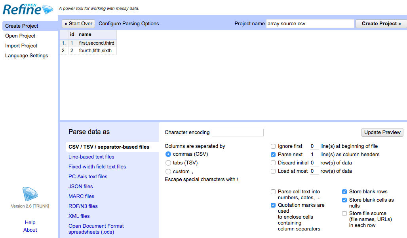Click the custom separator text field

pos(200,172)
